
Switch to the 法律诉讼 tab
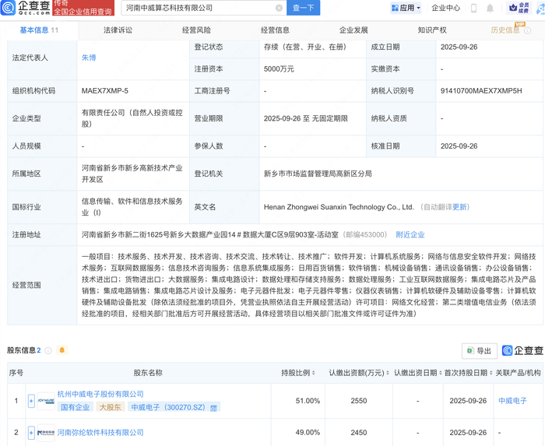coord(118,30)
